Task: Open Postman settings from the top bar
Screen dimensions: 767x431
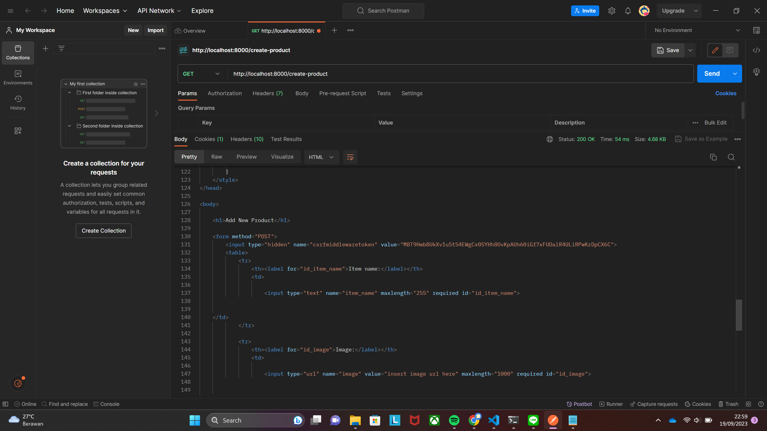Action: point(612,10)
